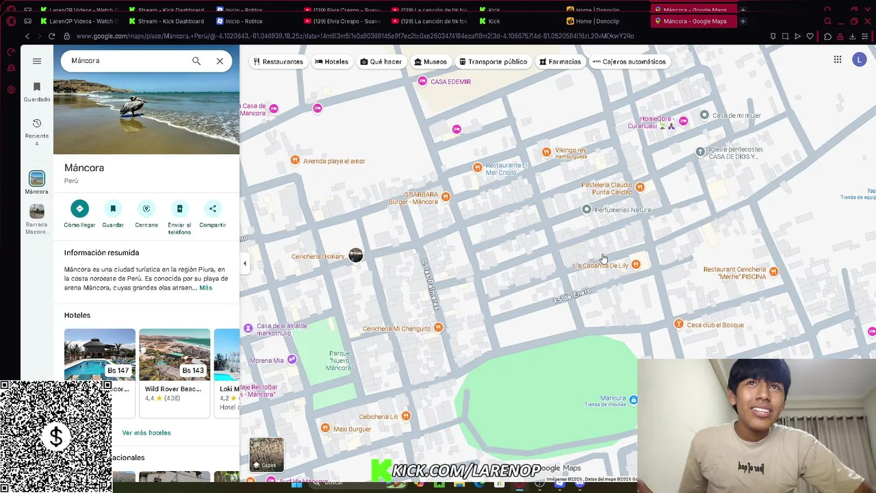Screen dimensions: 876x493
Task: Collapse the side panel arrow
Action: click(244, 263)
